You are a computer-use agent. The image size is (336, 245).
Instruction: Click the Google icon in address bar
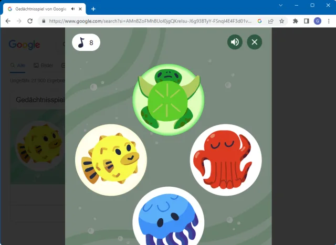pos(259,21)
